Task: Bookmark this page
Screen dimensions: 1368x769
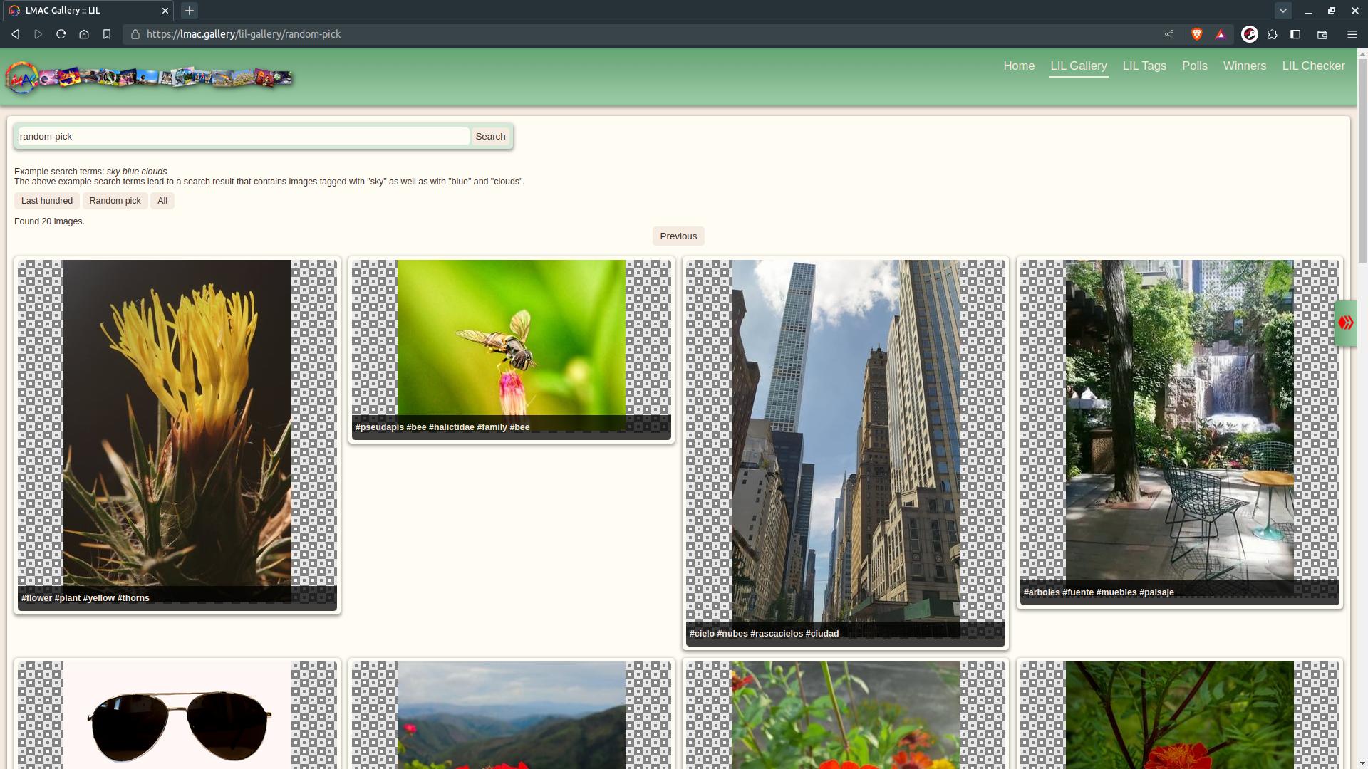Action: [x=107, y=34]
